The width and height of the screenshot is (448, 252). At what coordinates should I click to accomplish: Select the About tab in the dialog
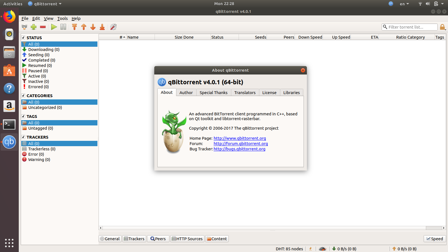[167, 92]
